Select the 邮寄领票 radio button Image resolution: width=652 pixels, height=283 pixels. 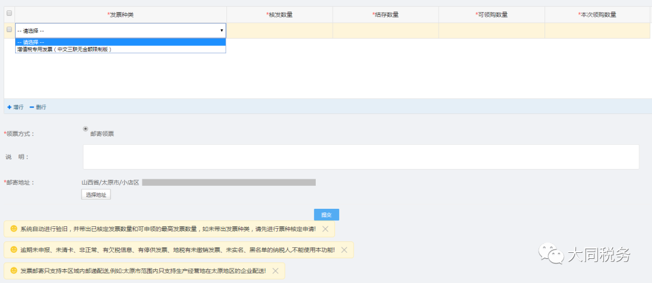pos(86,129)
